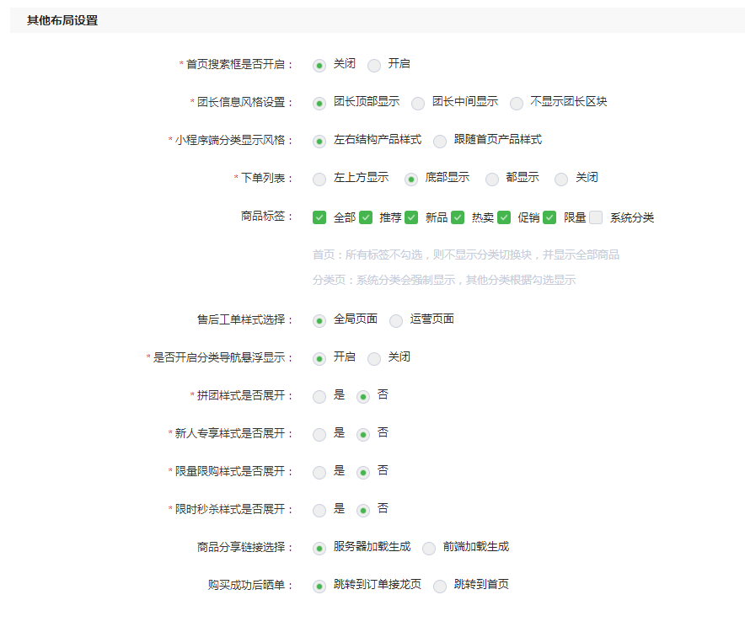Choose 是 for 限时秒杀样式是否展开
745x627 pixels.
point(319,511)
